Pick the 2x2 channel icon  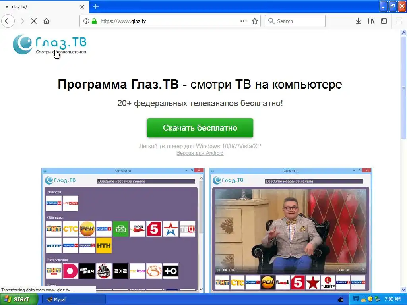pos(120,271)
